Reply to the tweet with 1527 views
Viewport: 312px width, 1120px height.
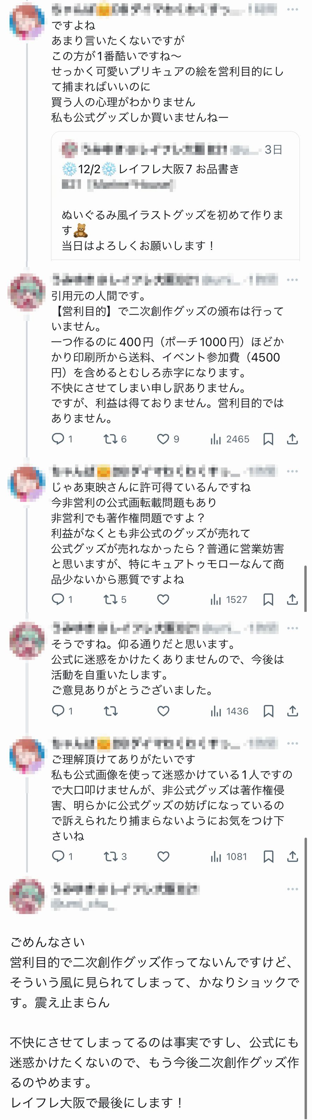pyautogui.click(x=58, y=599)
